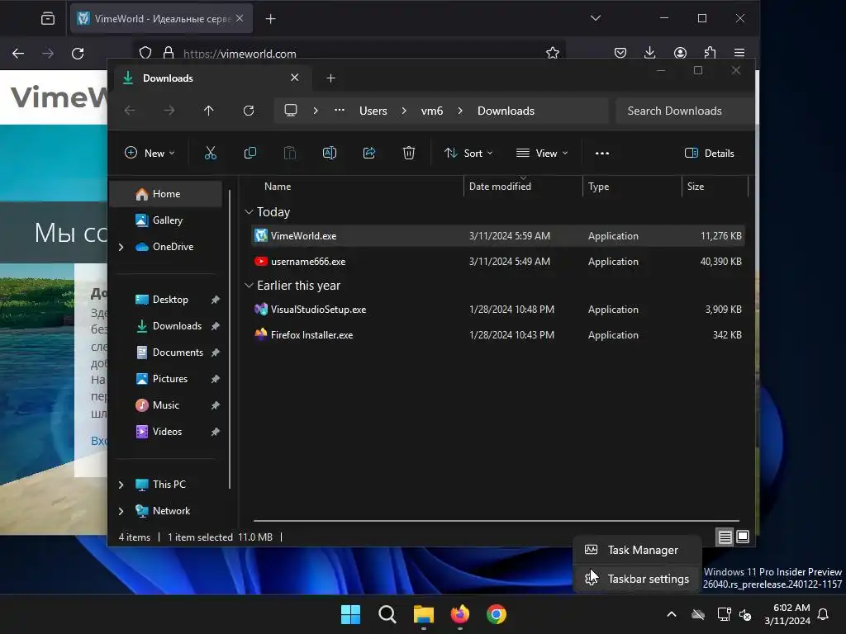Viewport: 846px width, 634px height.
Task: Open the Sort dropdown
Action: (x=468, y=153)
